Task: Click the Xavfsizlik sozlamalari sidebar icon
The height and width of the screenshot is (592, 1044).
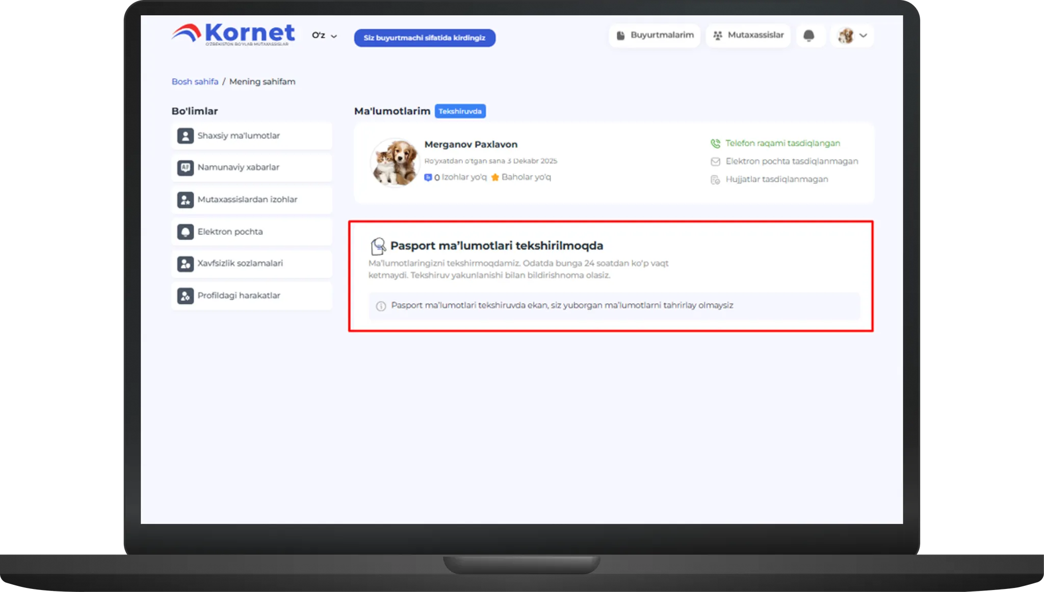Action: (x=185, y=264)
